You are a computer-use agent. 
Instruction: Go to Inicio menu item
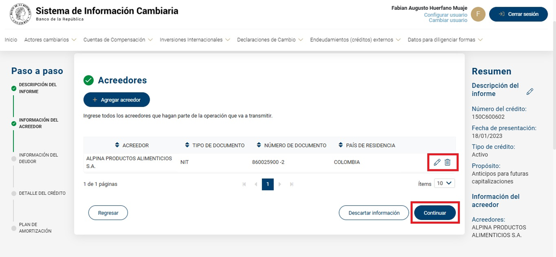(11, 39)
